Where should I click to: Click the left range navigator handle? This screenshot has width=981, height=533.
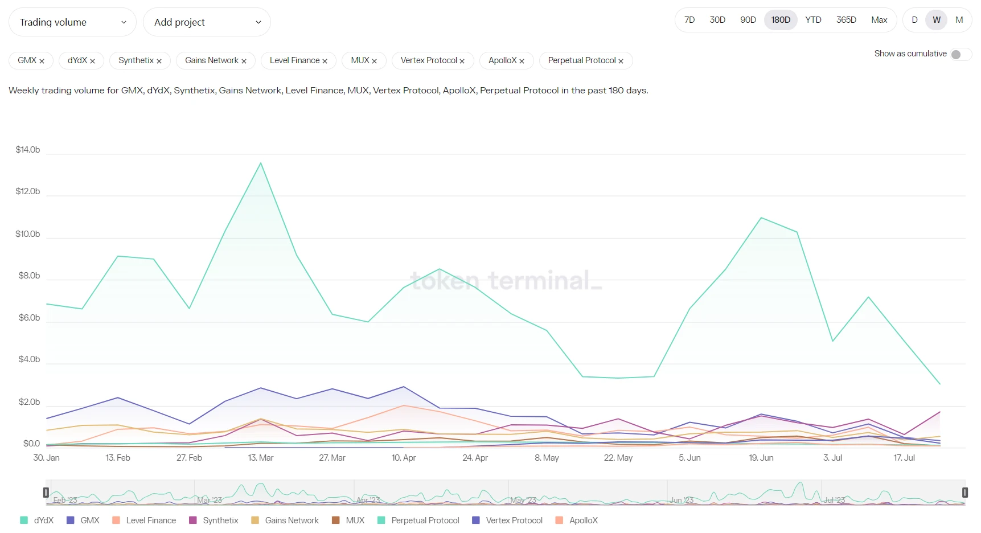pos(46,493)
